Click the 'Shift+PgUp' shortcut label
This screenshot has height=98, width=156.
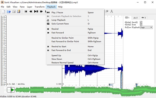[x=93, y=38]
